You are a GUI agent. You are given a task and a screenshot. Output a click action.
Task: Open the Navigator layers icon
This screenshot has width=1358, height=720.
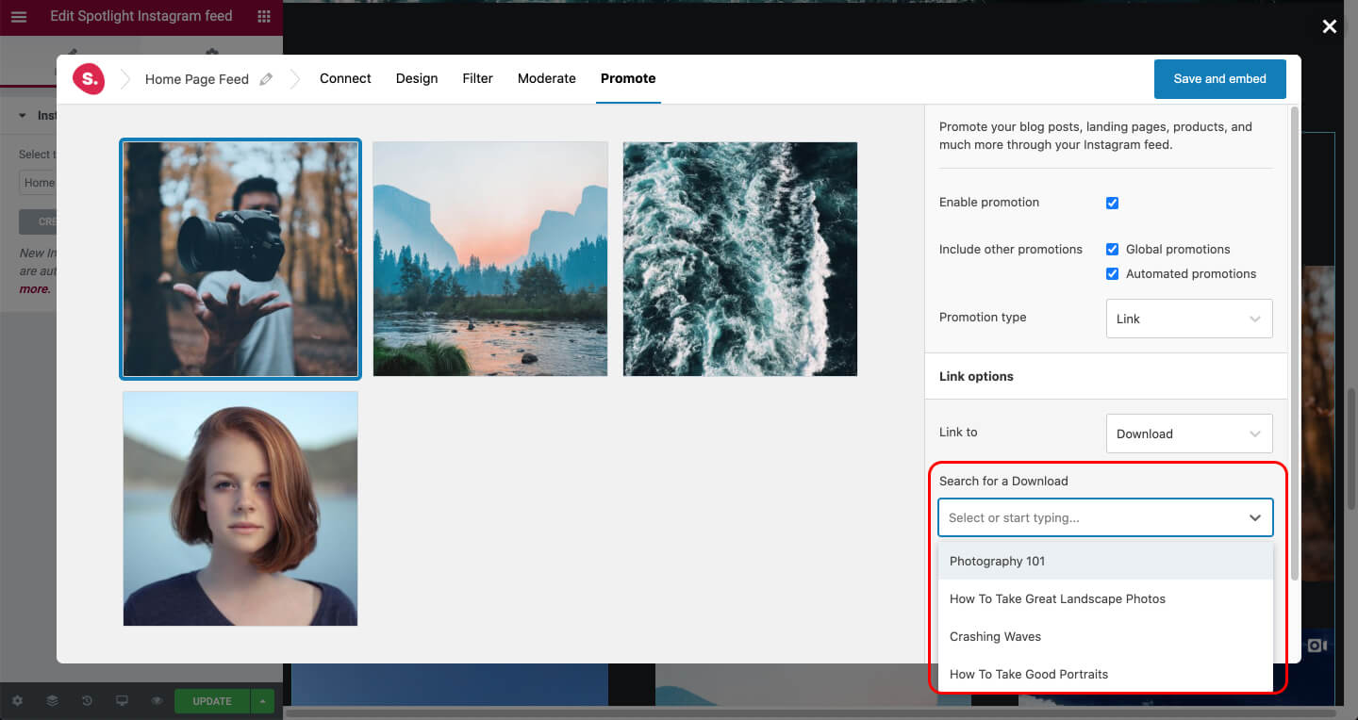click(x=52, y=701)
